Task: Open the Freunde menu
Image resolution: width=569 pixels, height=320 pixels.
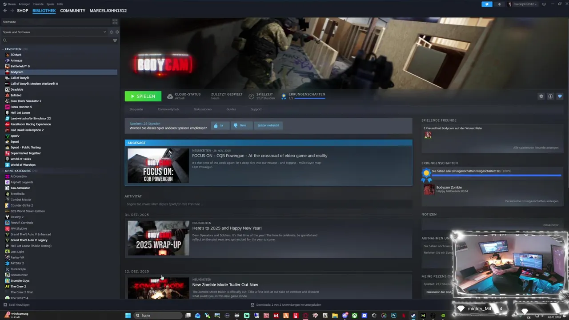Action: click(x=38, y=4)
